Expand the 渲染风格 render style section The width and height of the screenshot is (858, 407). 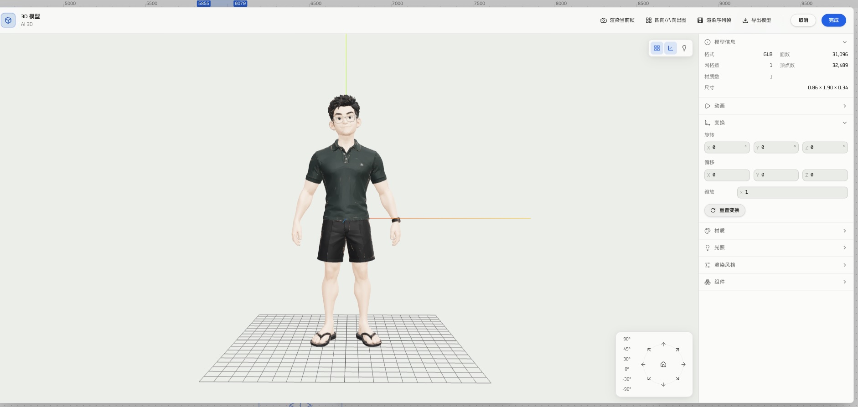(x=776, y=265)
